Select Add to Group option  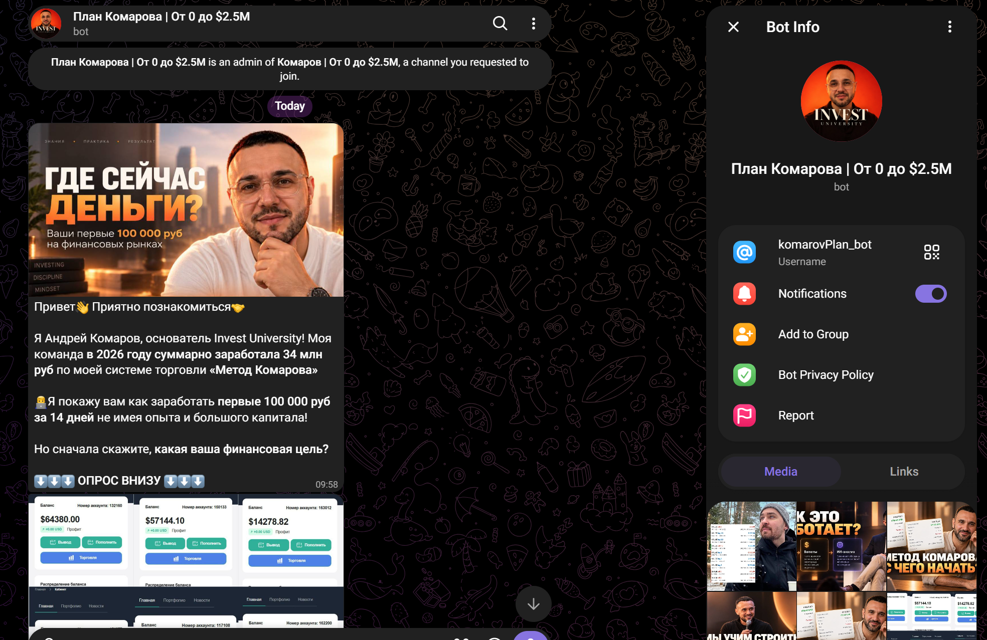842,334
